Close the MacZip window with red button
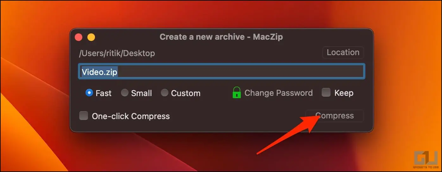442x172 pixels. coord(79,37)
